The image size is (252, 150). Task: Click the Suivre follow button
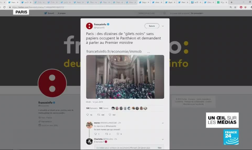tap(152, 26)
